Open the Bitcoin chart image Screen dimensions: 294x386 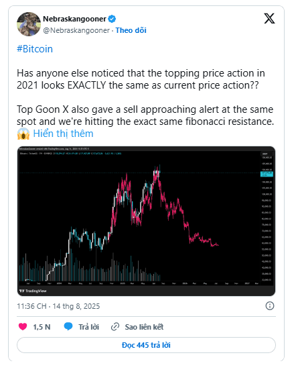pyautogui.click(x=146, y=221)
